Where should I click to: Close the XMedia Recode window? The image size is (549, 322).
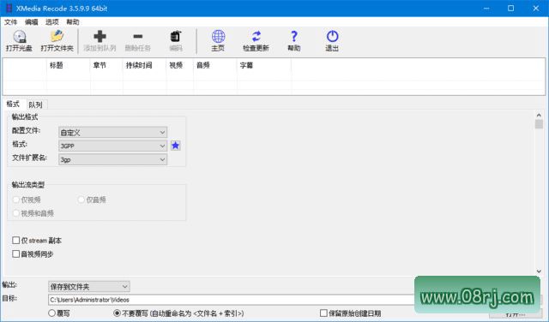(x=536, y=8)
